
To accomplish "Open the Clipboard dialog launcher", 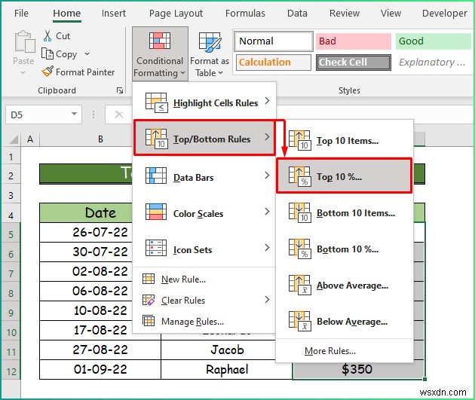I will click(x=120, y=90).
